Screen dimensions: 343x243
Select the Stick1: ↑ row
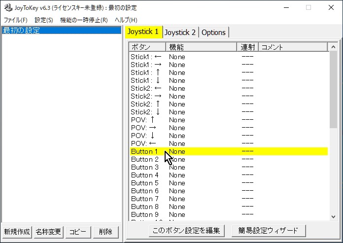tap(229, 72)
